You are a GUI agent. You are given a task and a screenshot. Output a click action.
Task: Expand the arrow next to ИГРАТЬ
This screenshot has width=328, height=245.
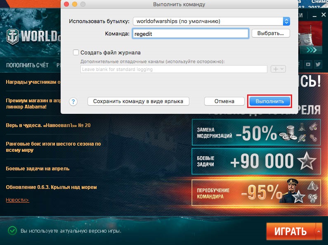(318, 231)
